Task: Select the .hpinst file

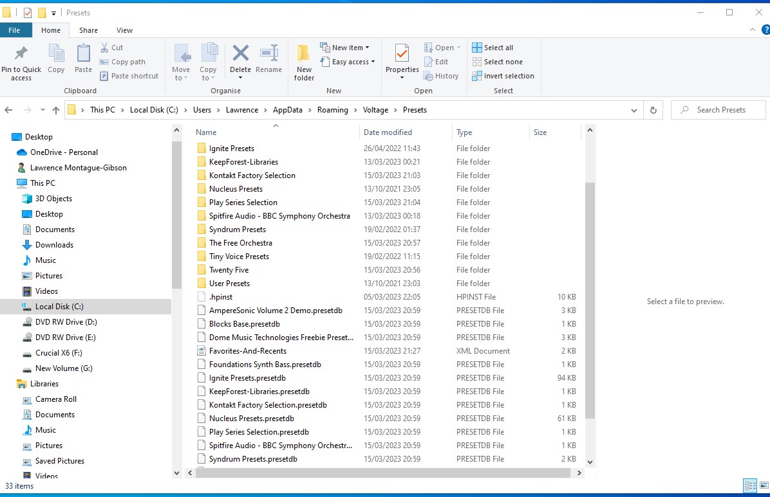Action: point(220,297)
